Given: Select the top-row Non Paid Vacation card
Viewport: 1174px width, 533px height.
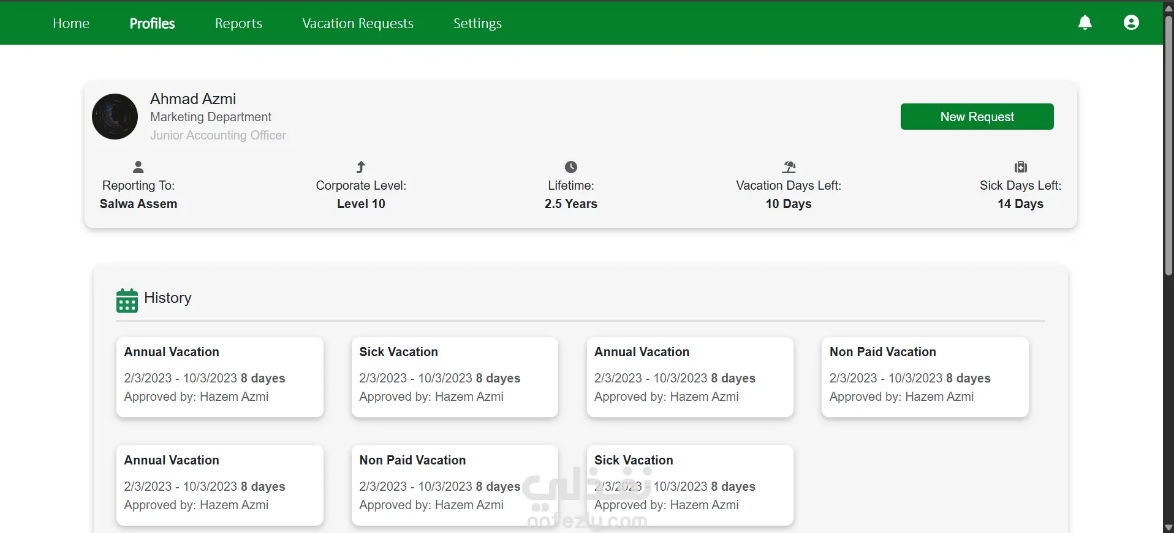Looking at the screenshot, I should click(x=925, y=376).
